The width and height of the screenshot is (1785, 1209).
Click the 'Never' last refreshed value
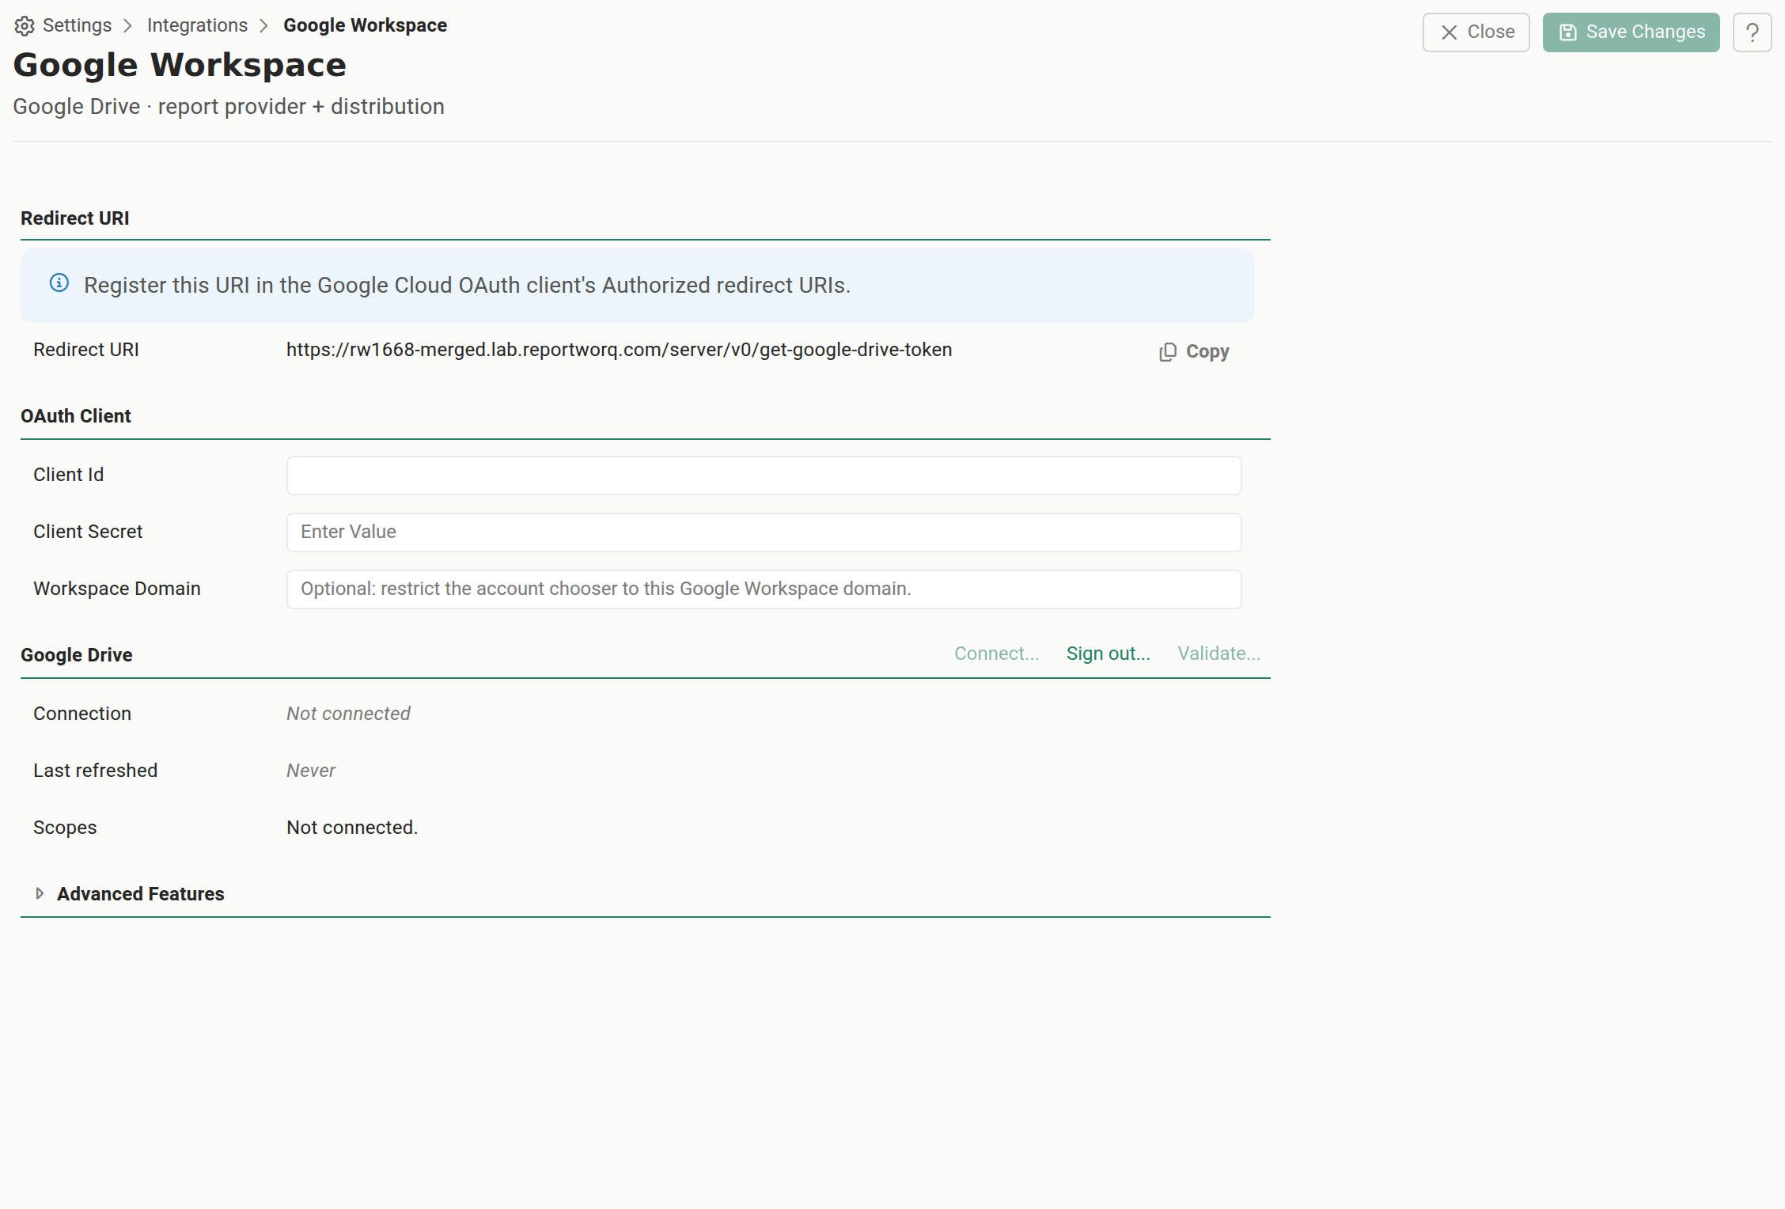311,771
